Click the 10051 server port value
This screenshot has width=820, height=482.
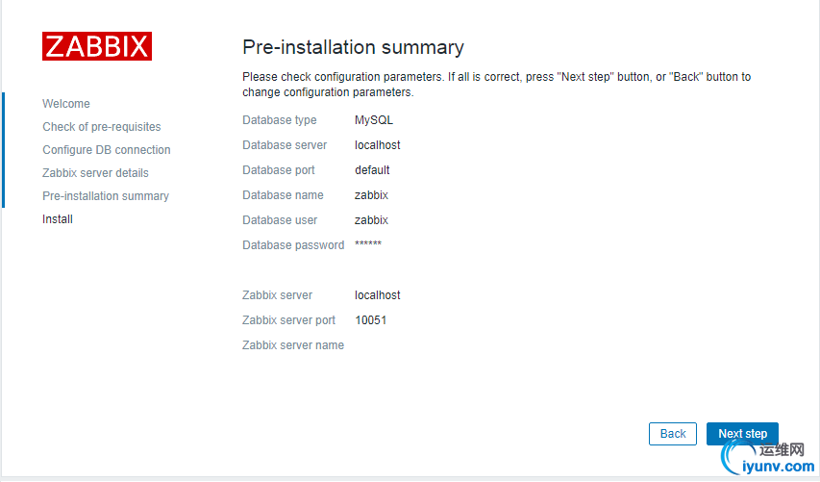pyautogui.click(x=371, y=320)
